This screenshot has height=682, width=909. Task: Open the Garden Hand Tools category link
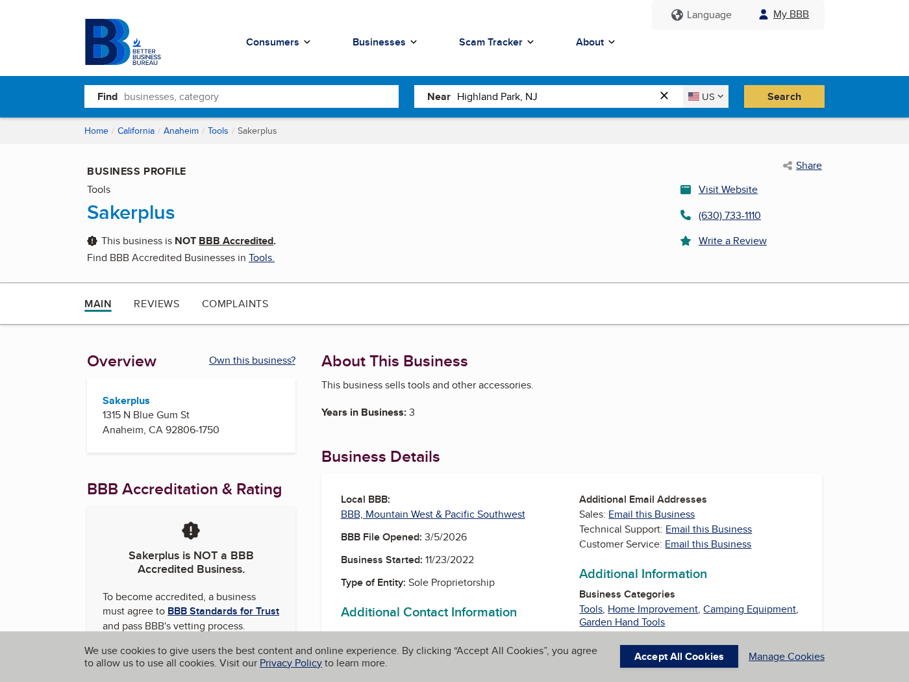[x=622, y=622]
